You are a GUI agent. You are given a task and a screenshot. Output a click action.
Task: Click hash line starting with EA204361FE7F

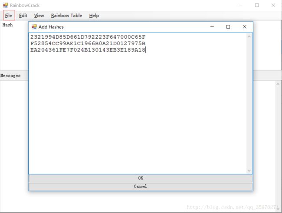tap(88, 50)
